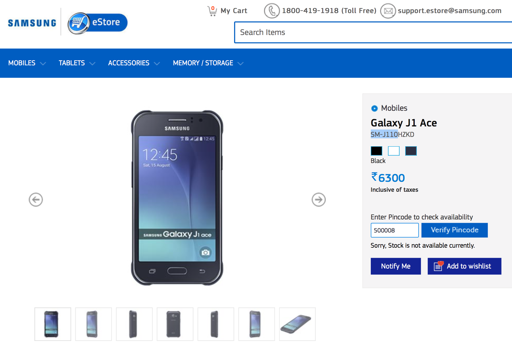
Task: Show the next product image
Action: pos(318,200)
